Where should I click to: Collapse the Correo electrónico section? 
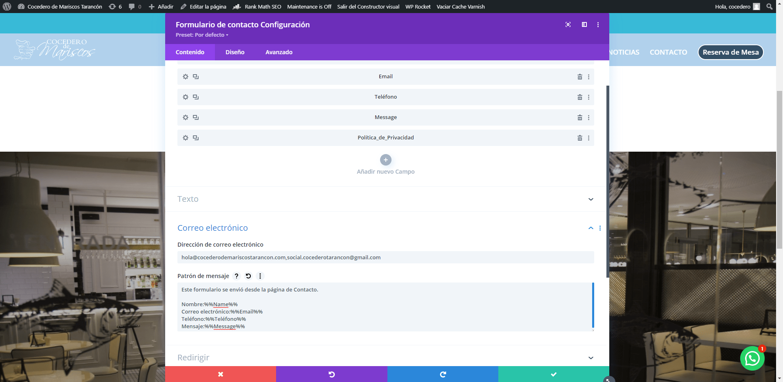pos(591,228)
